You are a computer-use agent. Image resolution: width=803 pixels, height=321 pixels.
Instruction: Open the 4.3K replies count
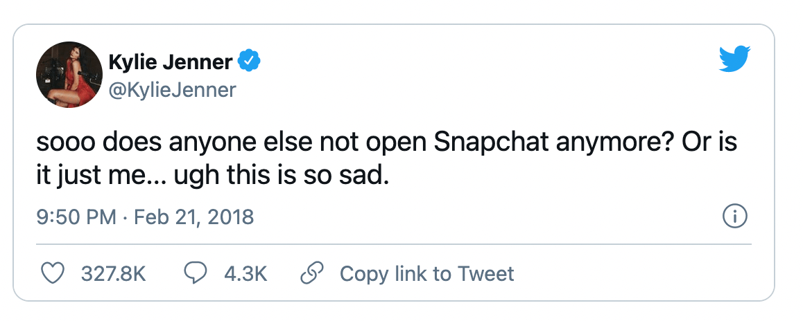click(245, 273)
